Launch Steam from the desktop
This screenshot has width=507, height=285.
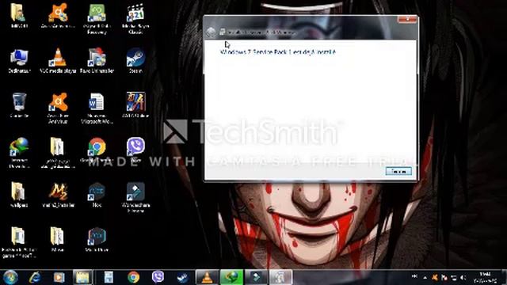click(135, 60)
